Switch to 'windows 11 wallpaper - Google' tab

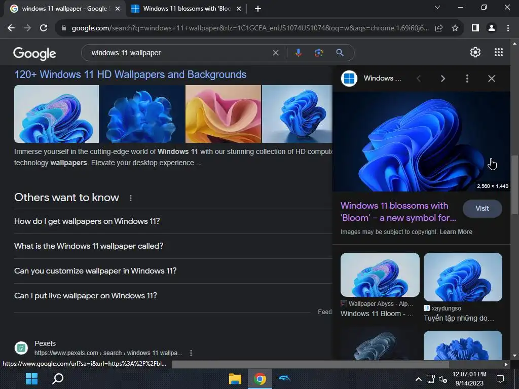64,9
